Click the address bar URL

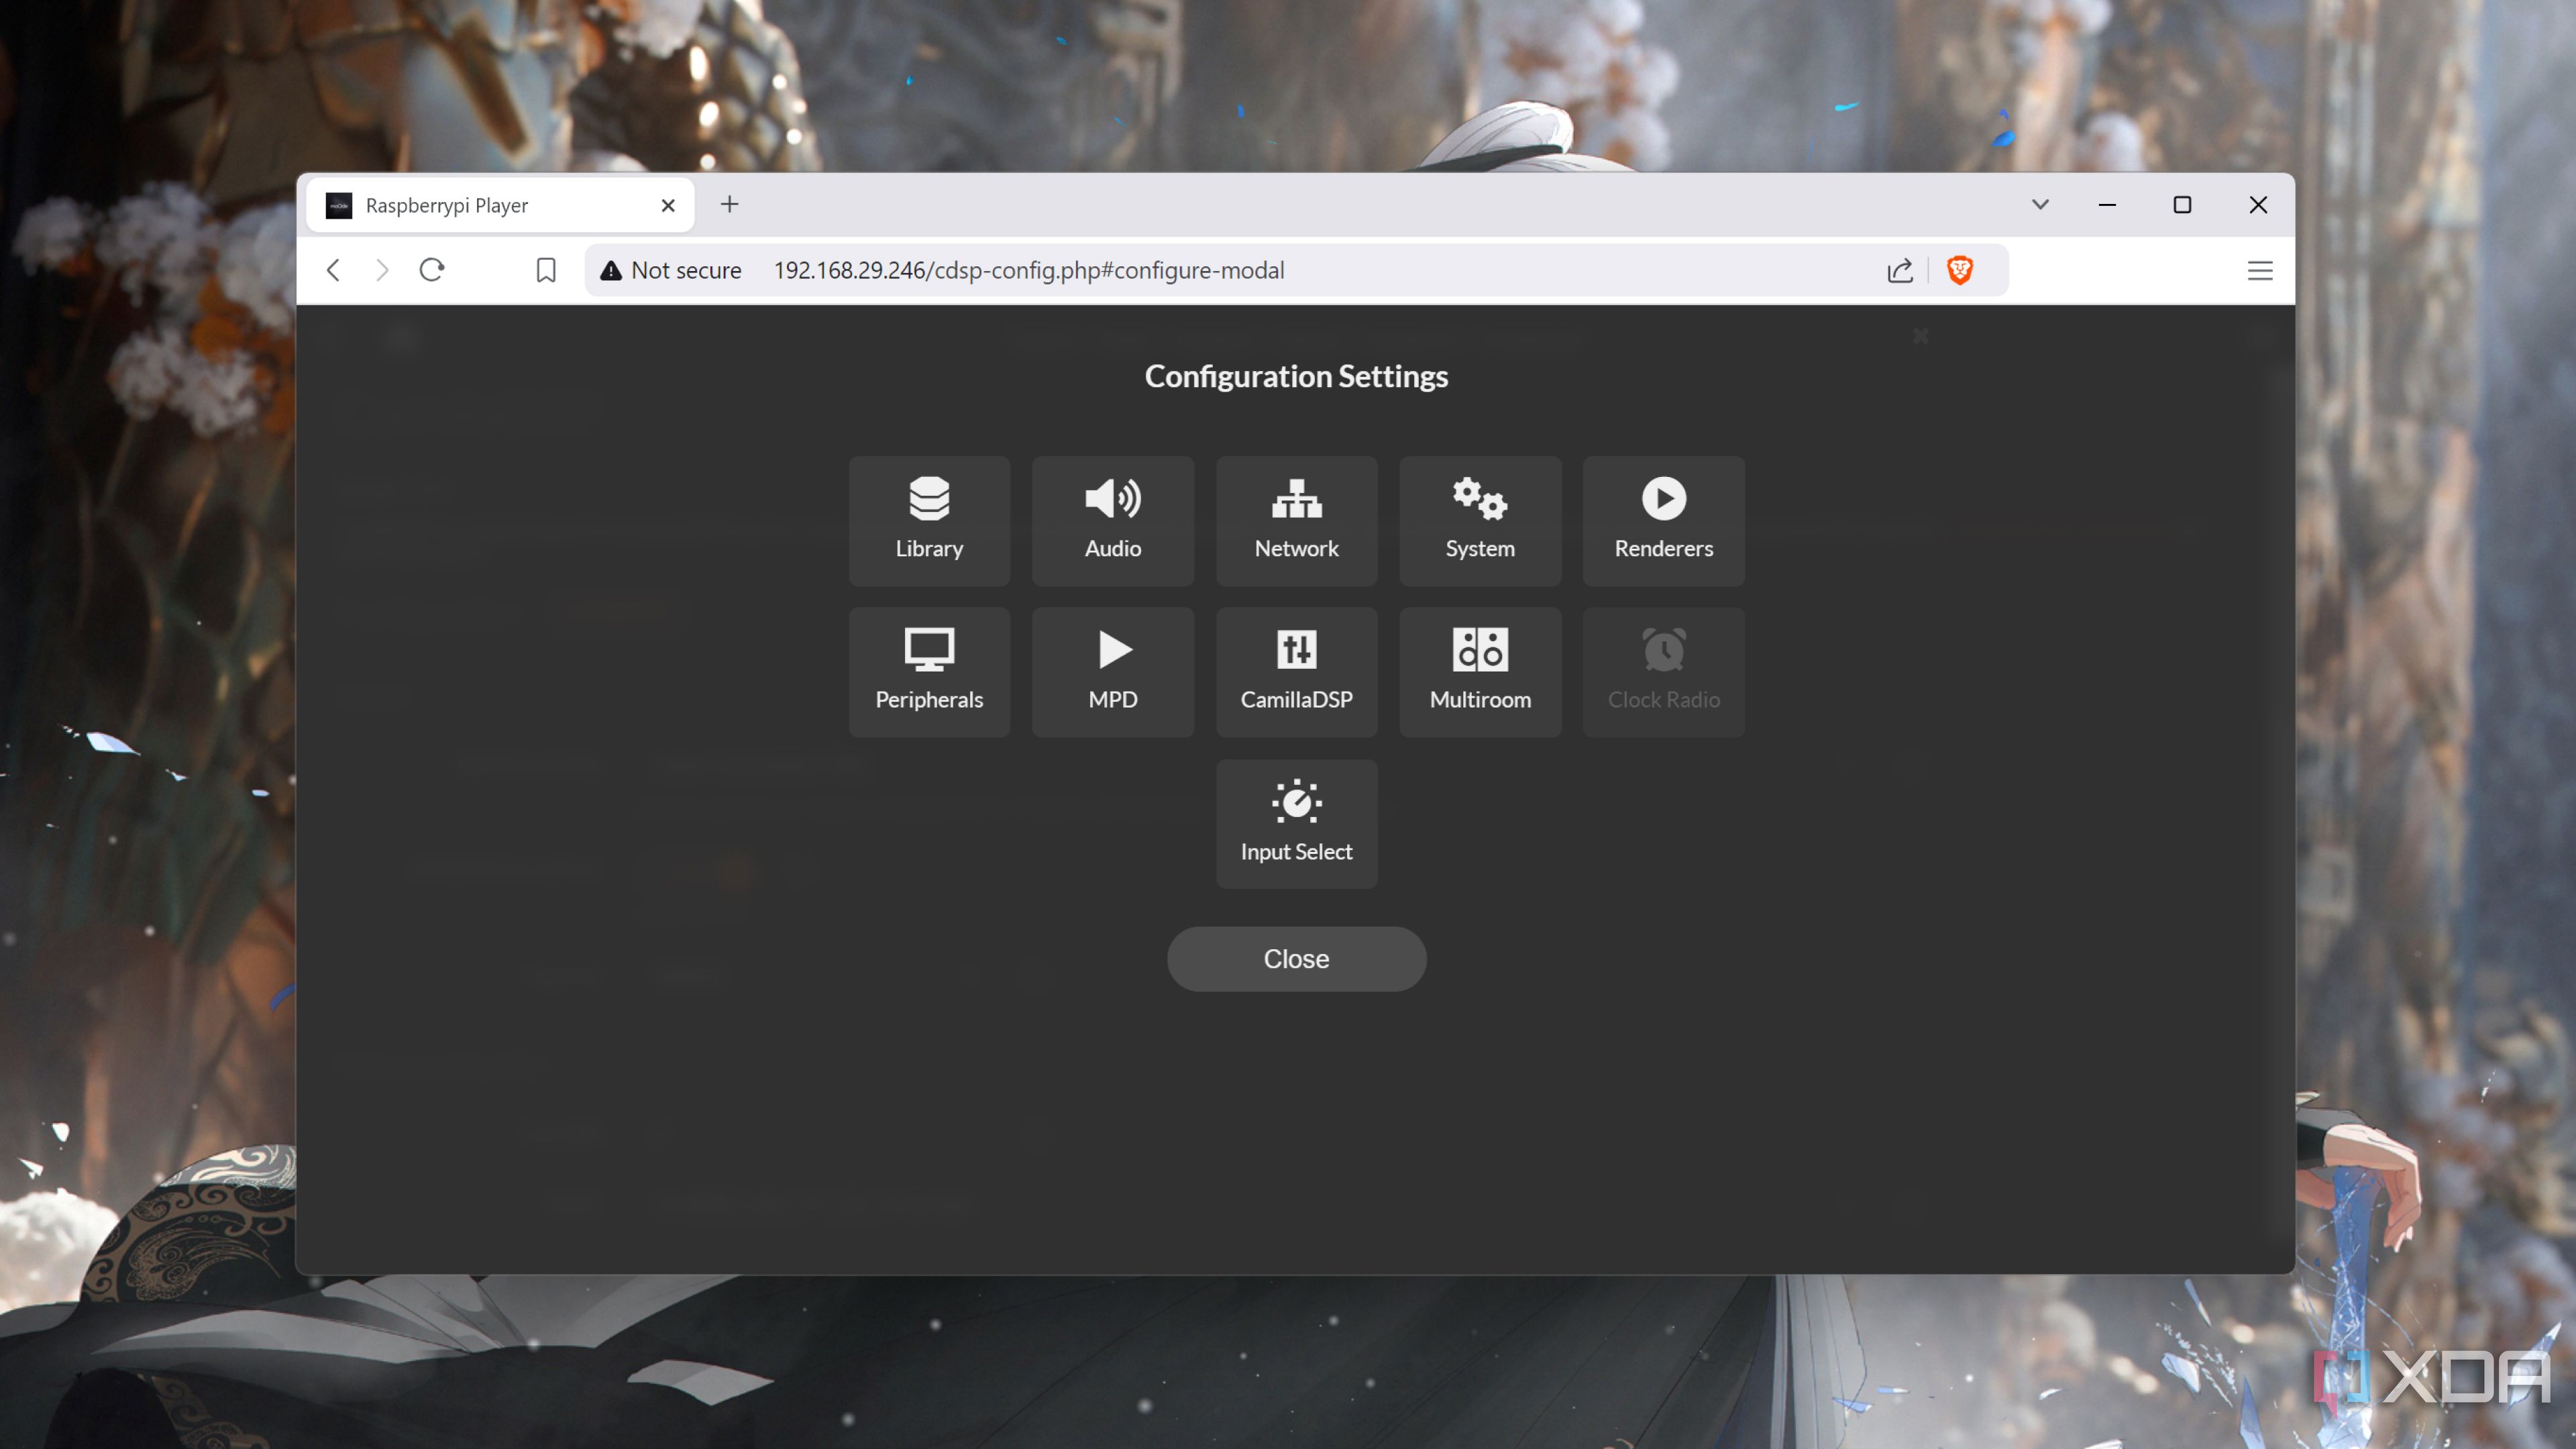(1028, 270)
